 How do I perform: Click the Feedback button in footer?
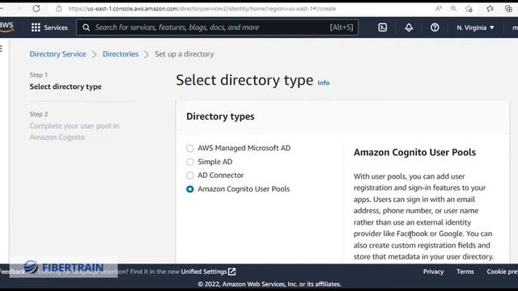[12, 272]
